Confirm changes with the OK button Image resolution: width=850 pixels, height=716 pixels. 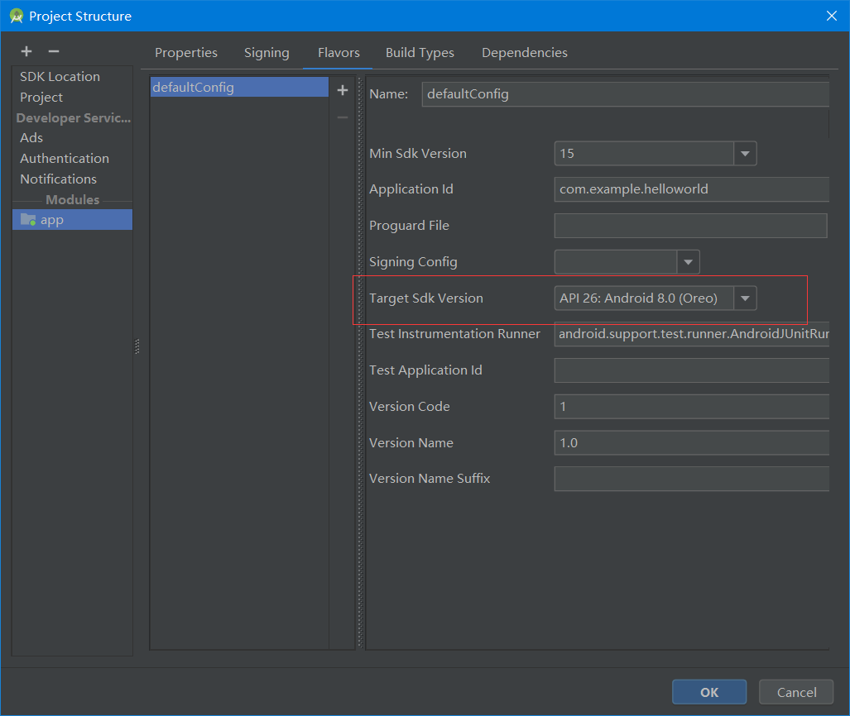tap(708, 692)
